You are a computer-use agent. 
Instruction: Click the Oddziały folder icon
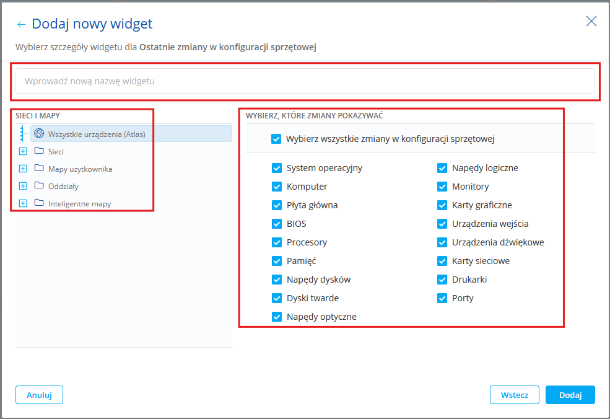tap(39, 186)
